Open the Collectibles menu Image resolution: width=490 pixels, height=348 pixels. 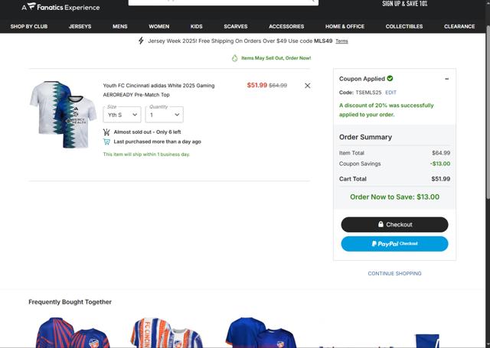[403, 26]
